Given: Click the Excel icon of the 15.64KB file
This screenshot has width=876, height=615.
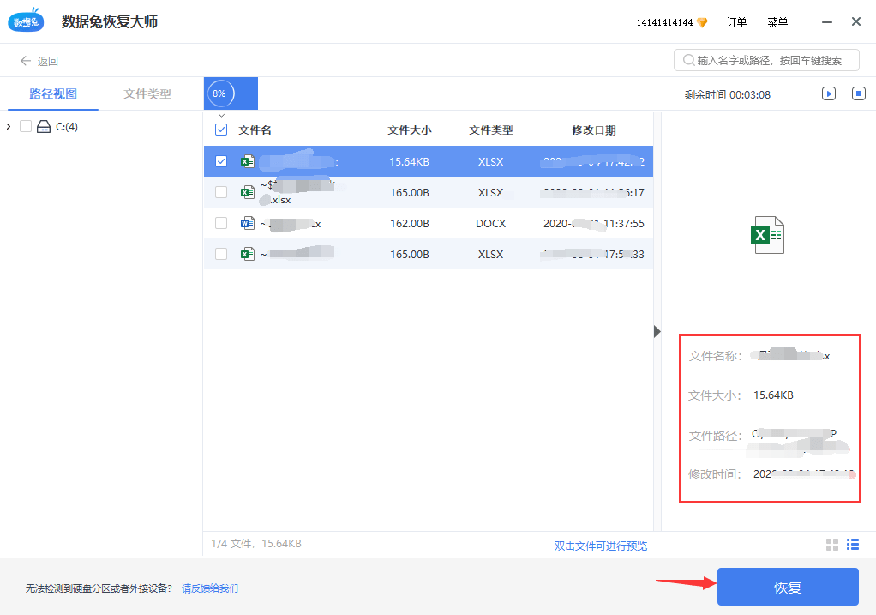Looking at the screenshot, I should tap(248, 161).
